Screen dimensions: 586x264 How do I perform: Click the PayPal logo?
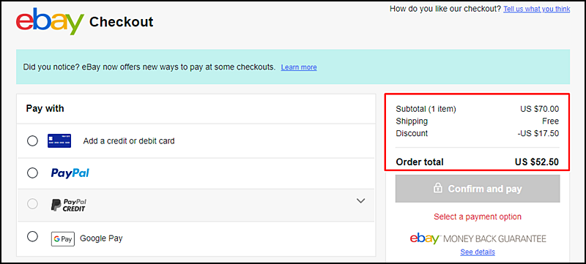[70, 173]
